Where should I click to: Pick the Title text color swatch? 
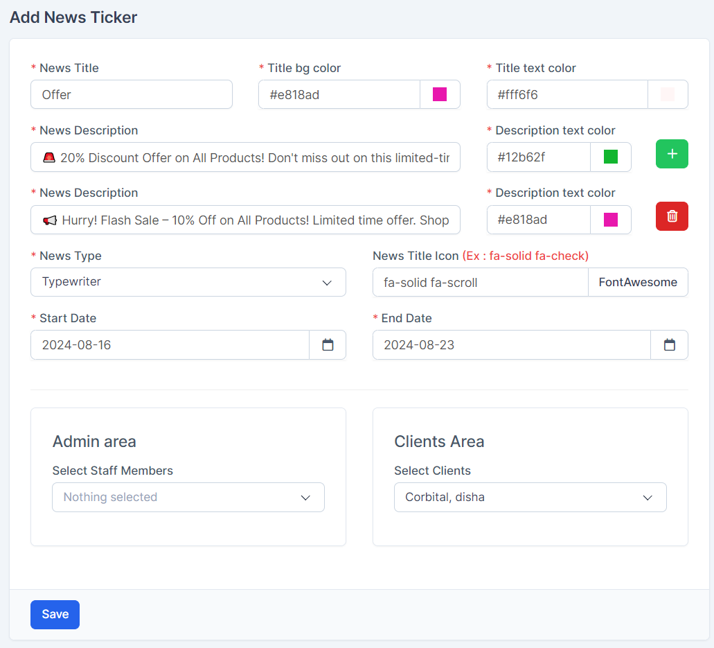[x=668, y=94]
